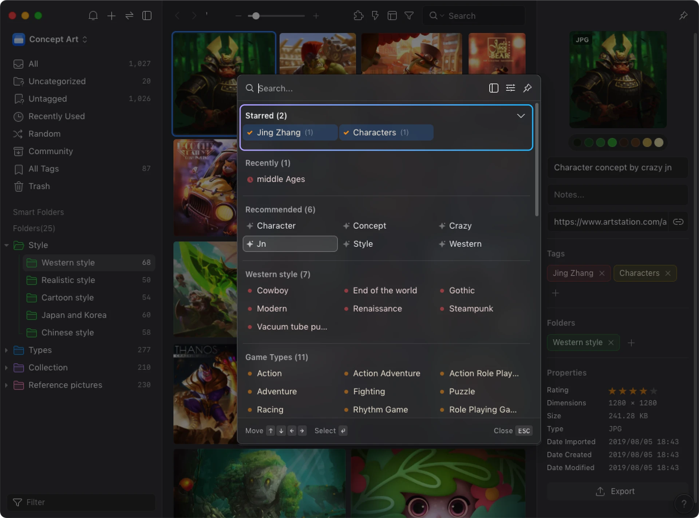Open the Realistic style folder
Image resolution: width=699 pixels, height=518 pixels.
coord(68,280)
